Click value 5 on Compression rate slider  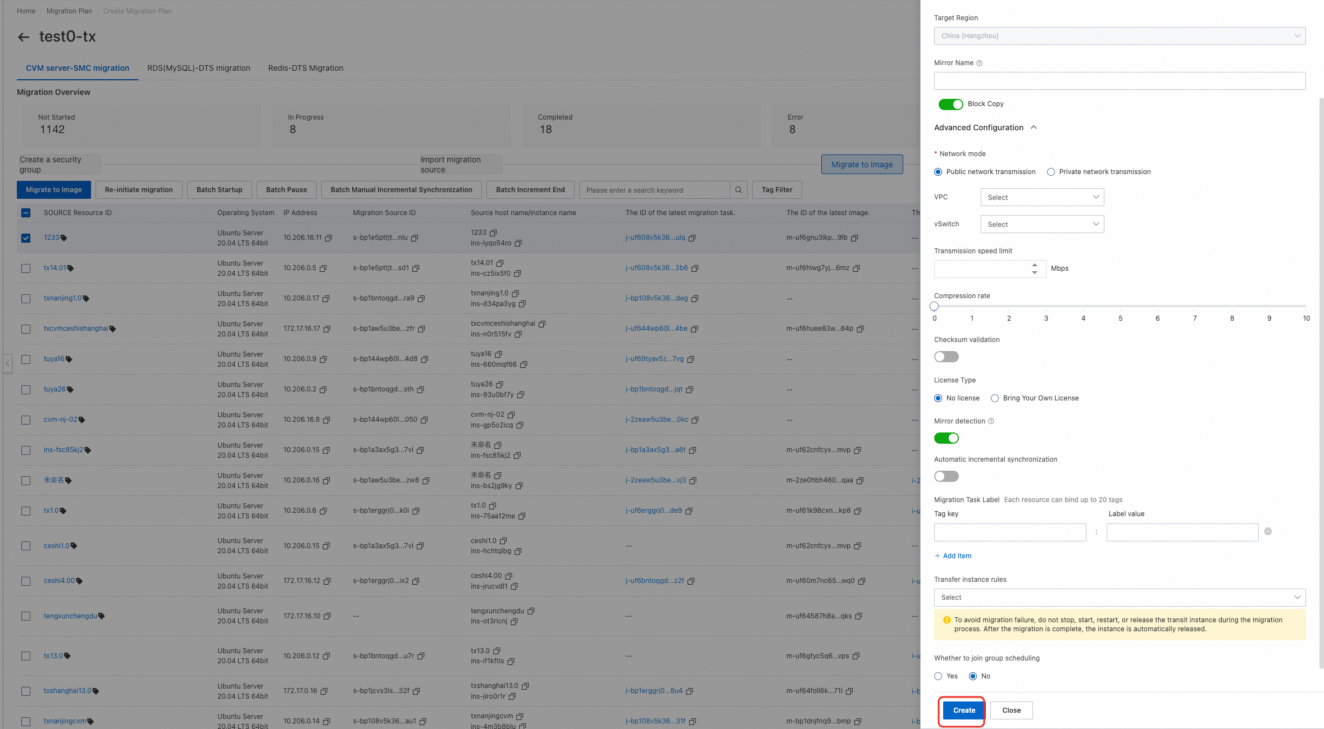(1120, 307)
